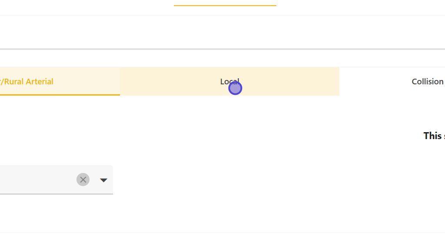
Task: Click the gray circular clear button
Action: (83, 180)
